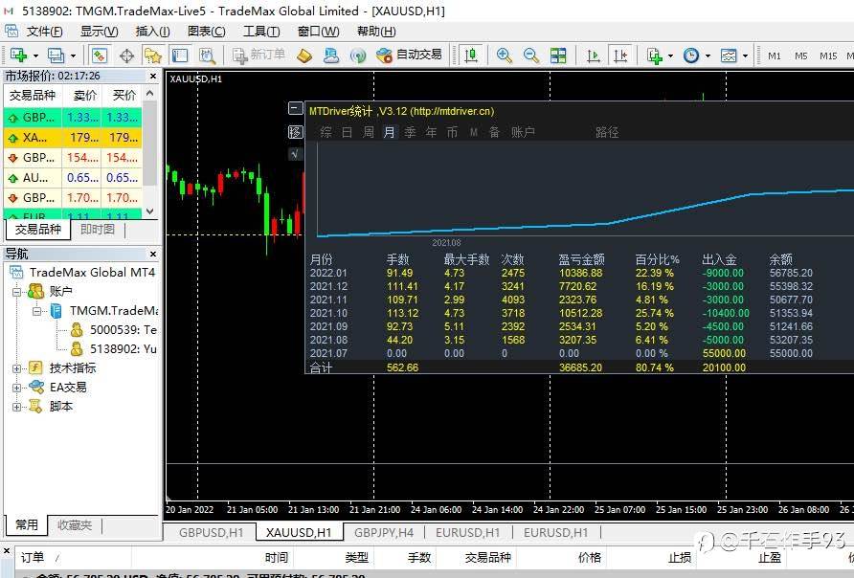The image size is (854, 578).
Task: Toggle the Navigator star folder icon
Action: click(153, 55)
